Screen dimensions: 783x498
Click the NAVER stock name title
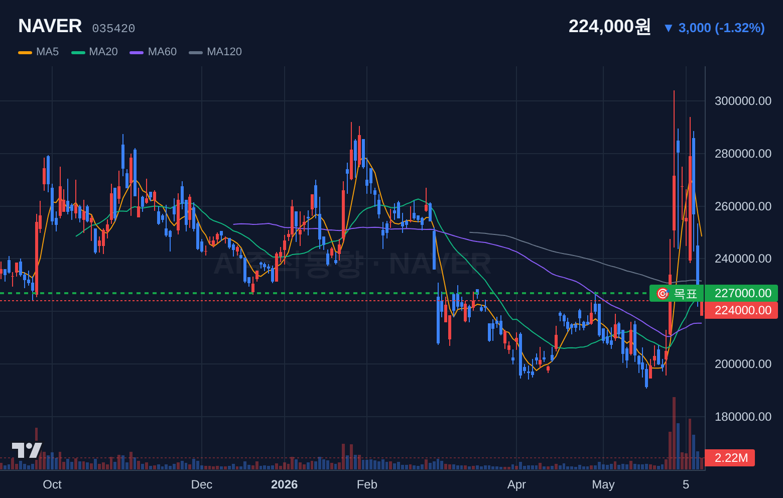[50, 26]
